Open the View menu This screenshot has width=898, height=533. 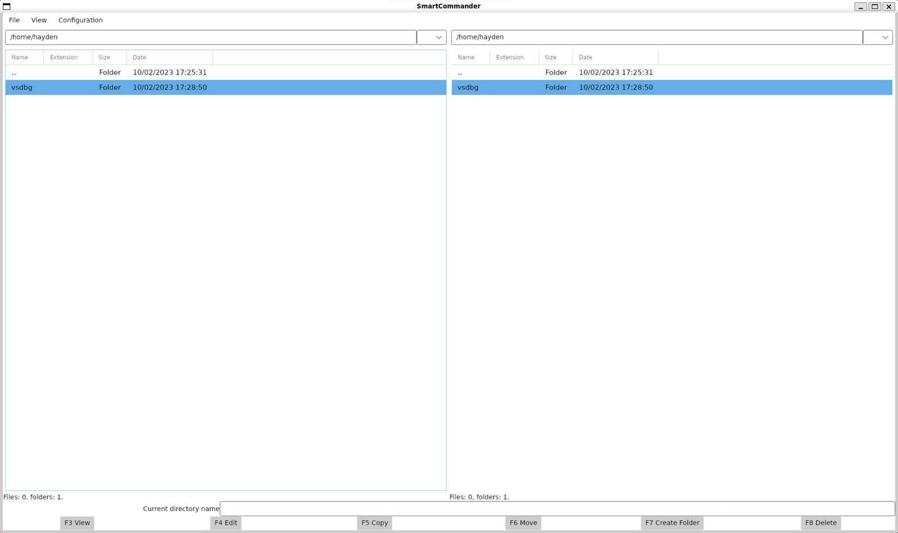click(x=39, y=20)
